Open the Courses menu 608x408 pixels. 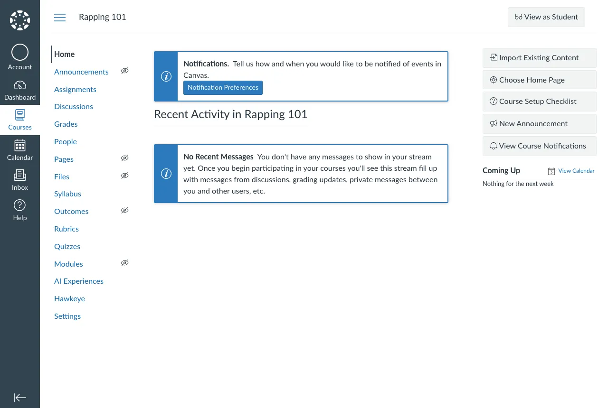[x=20, y=120]
